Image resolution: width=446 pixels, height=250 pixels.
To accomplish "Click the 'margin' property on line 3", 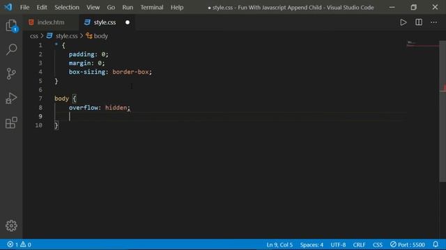I will coord(79,63).
